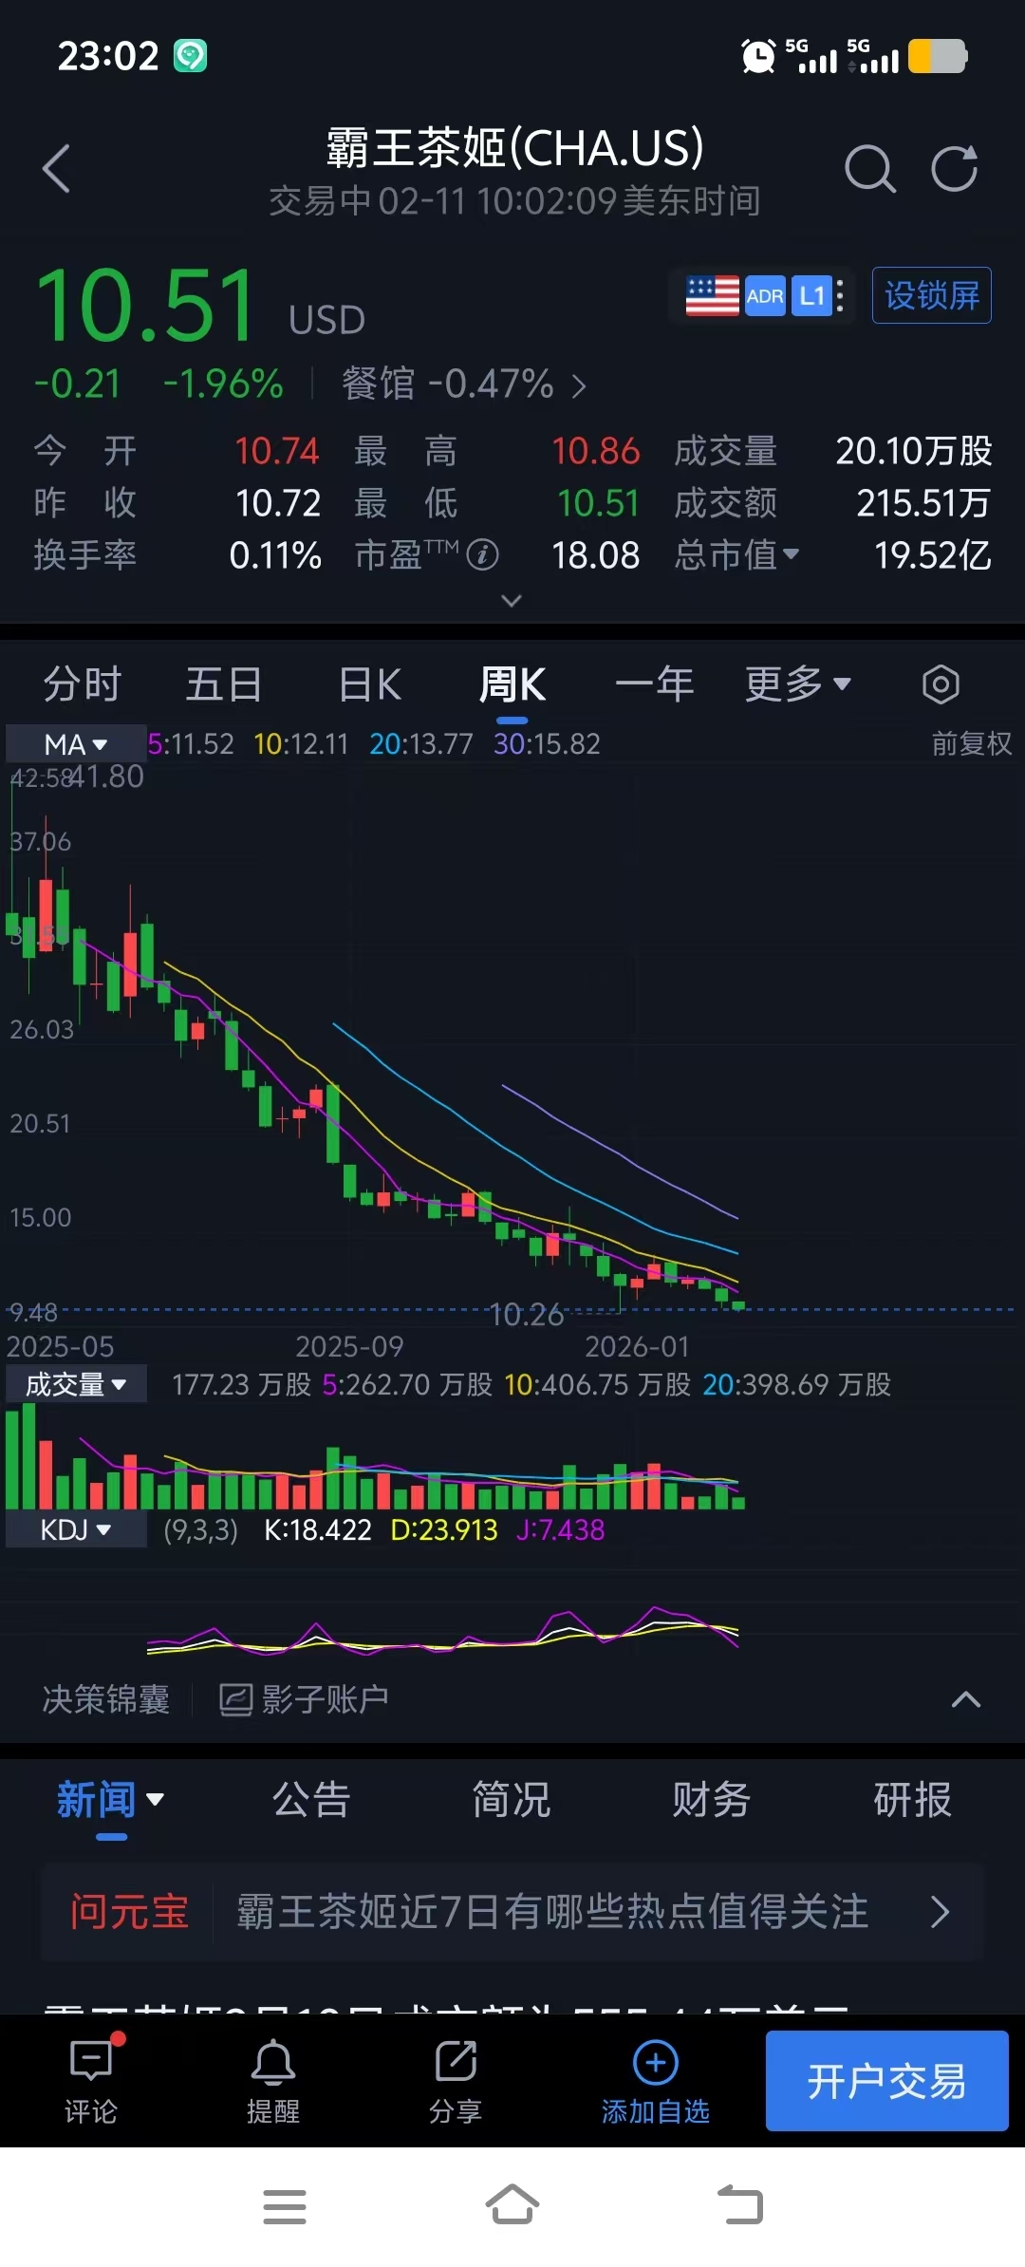Switch to the 分时 chart tab

click(x=83, y=684)
